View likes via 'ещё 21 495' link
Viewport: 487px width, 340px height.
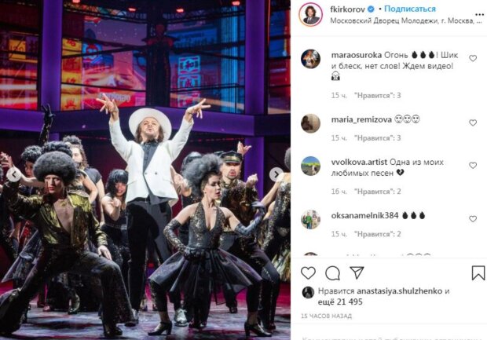point(340,302)
